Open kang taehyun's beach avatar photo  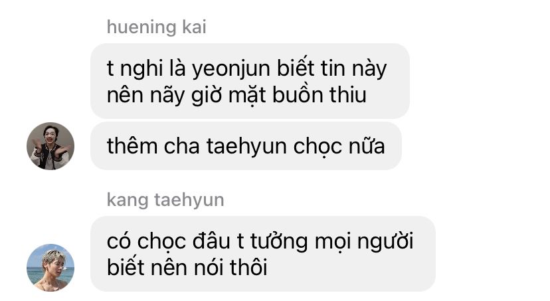point(50,268)
